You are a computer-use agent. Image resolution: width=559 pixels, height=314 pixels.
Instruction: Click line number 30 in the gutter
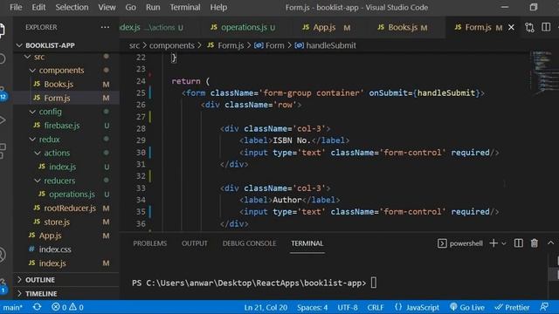point(141,153)
